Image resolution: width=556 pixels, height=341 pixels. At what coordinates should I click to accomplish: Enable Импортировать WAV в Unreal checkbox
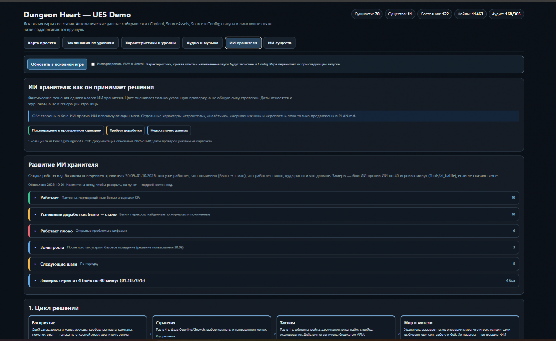click(x=93, y=64)
